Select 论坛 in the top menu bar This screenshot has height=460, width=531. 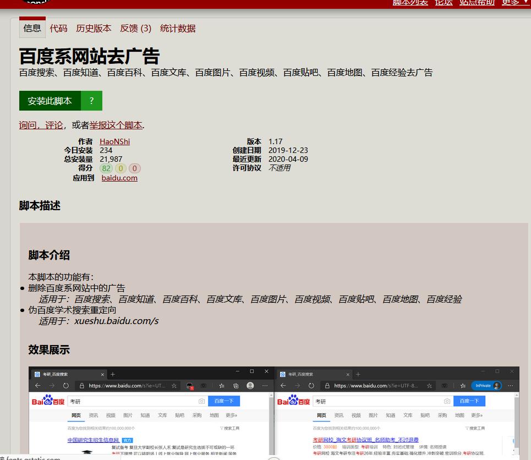coord(444,2)
